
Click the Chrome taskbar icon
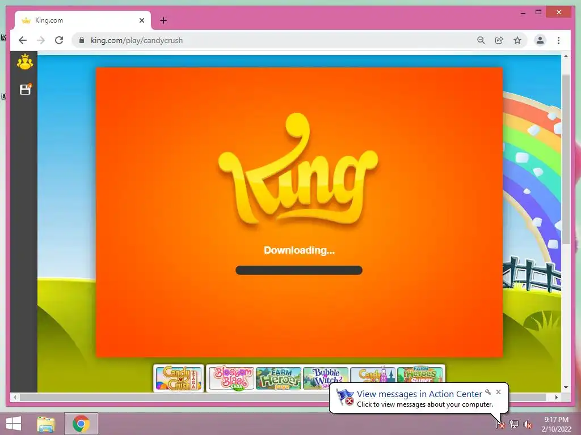[x=81, y=424]
